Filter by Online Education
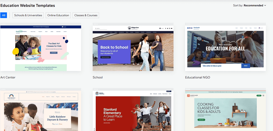 58,15
